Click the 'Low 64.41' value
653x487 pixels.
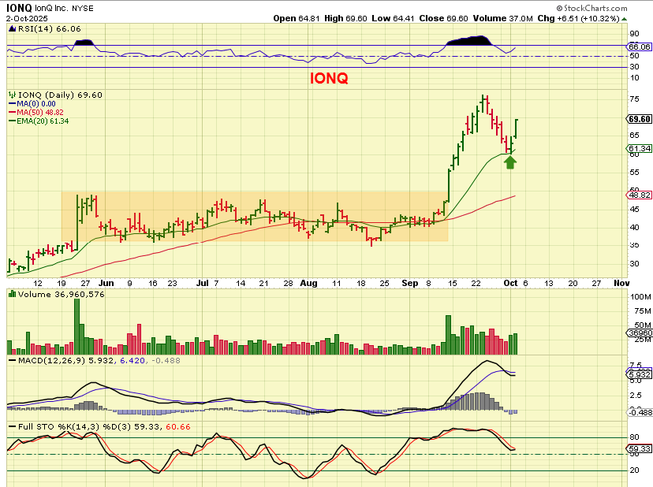pos(394,18)
